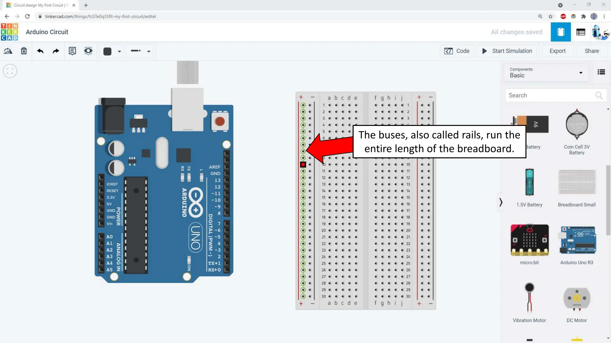Image resolution: width=611 pixels, height=343 pixels.
Task: Go forward in browser
Action: pos(17,16)
